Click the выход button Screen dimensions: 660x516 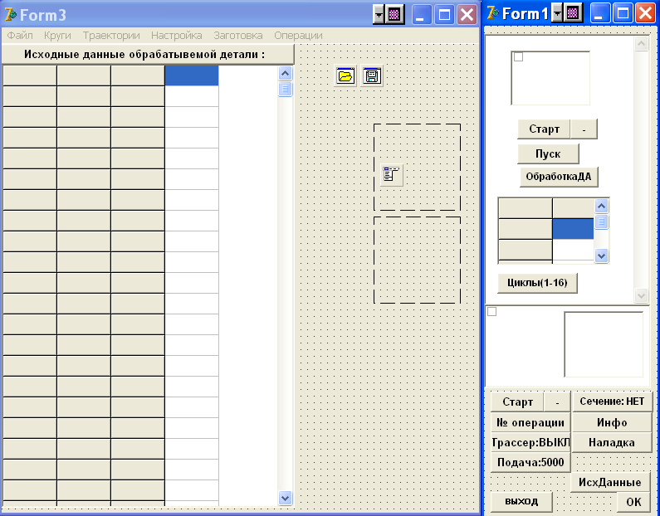521,501
